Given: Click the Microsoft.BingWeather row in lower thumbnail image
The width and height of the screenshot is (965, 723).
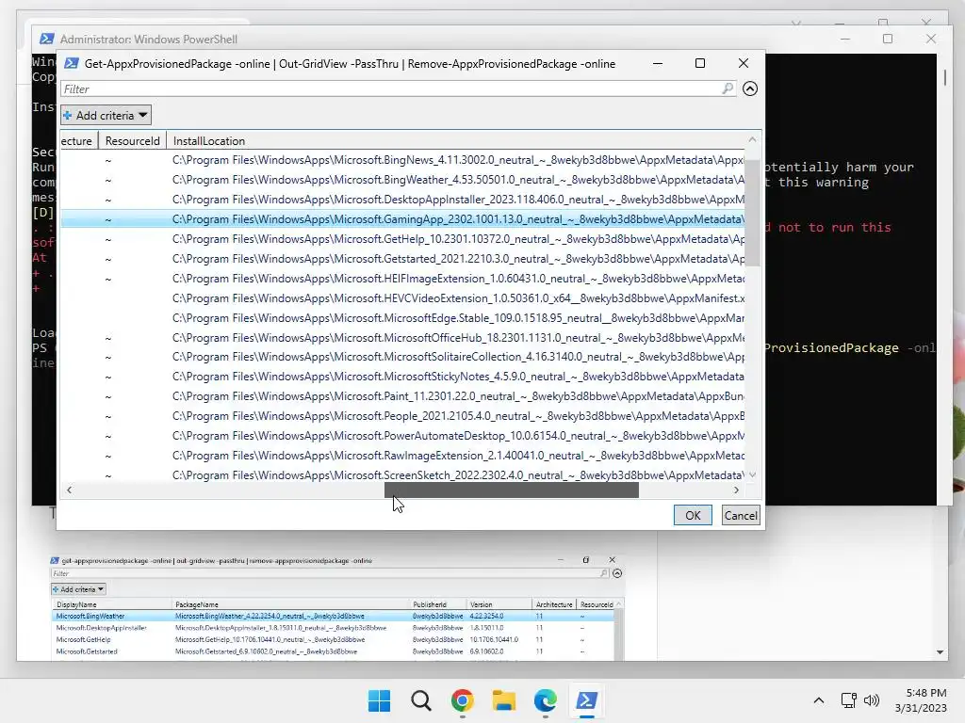Looking at the screenshot, I should pyautogui.click(x=333, y=616).
